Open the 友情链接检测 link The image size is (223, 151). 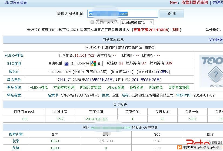coord(64,87)
